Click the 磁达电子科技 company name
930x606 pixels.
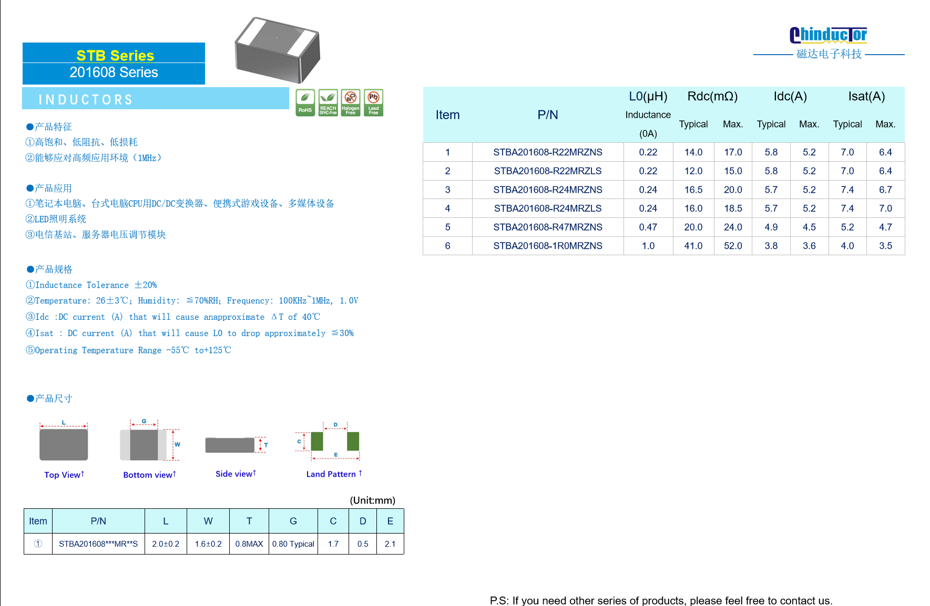pyautogui.click(x=829, y=54)
